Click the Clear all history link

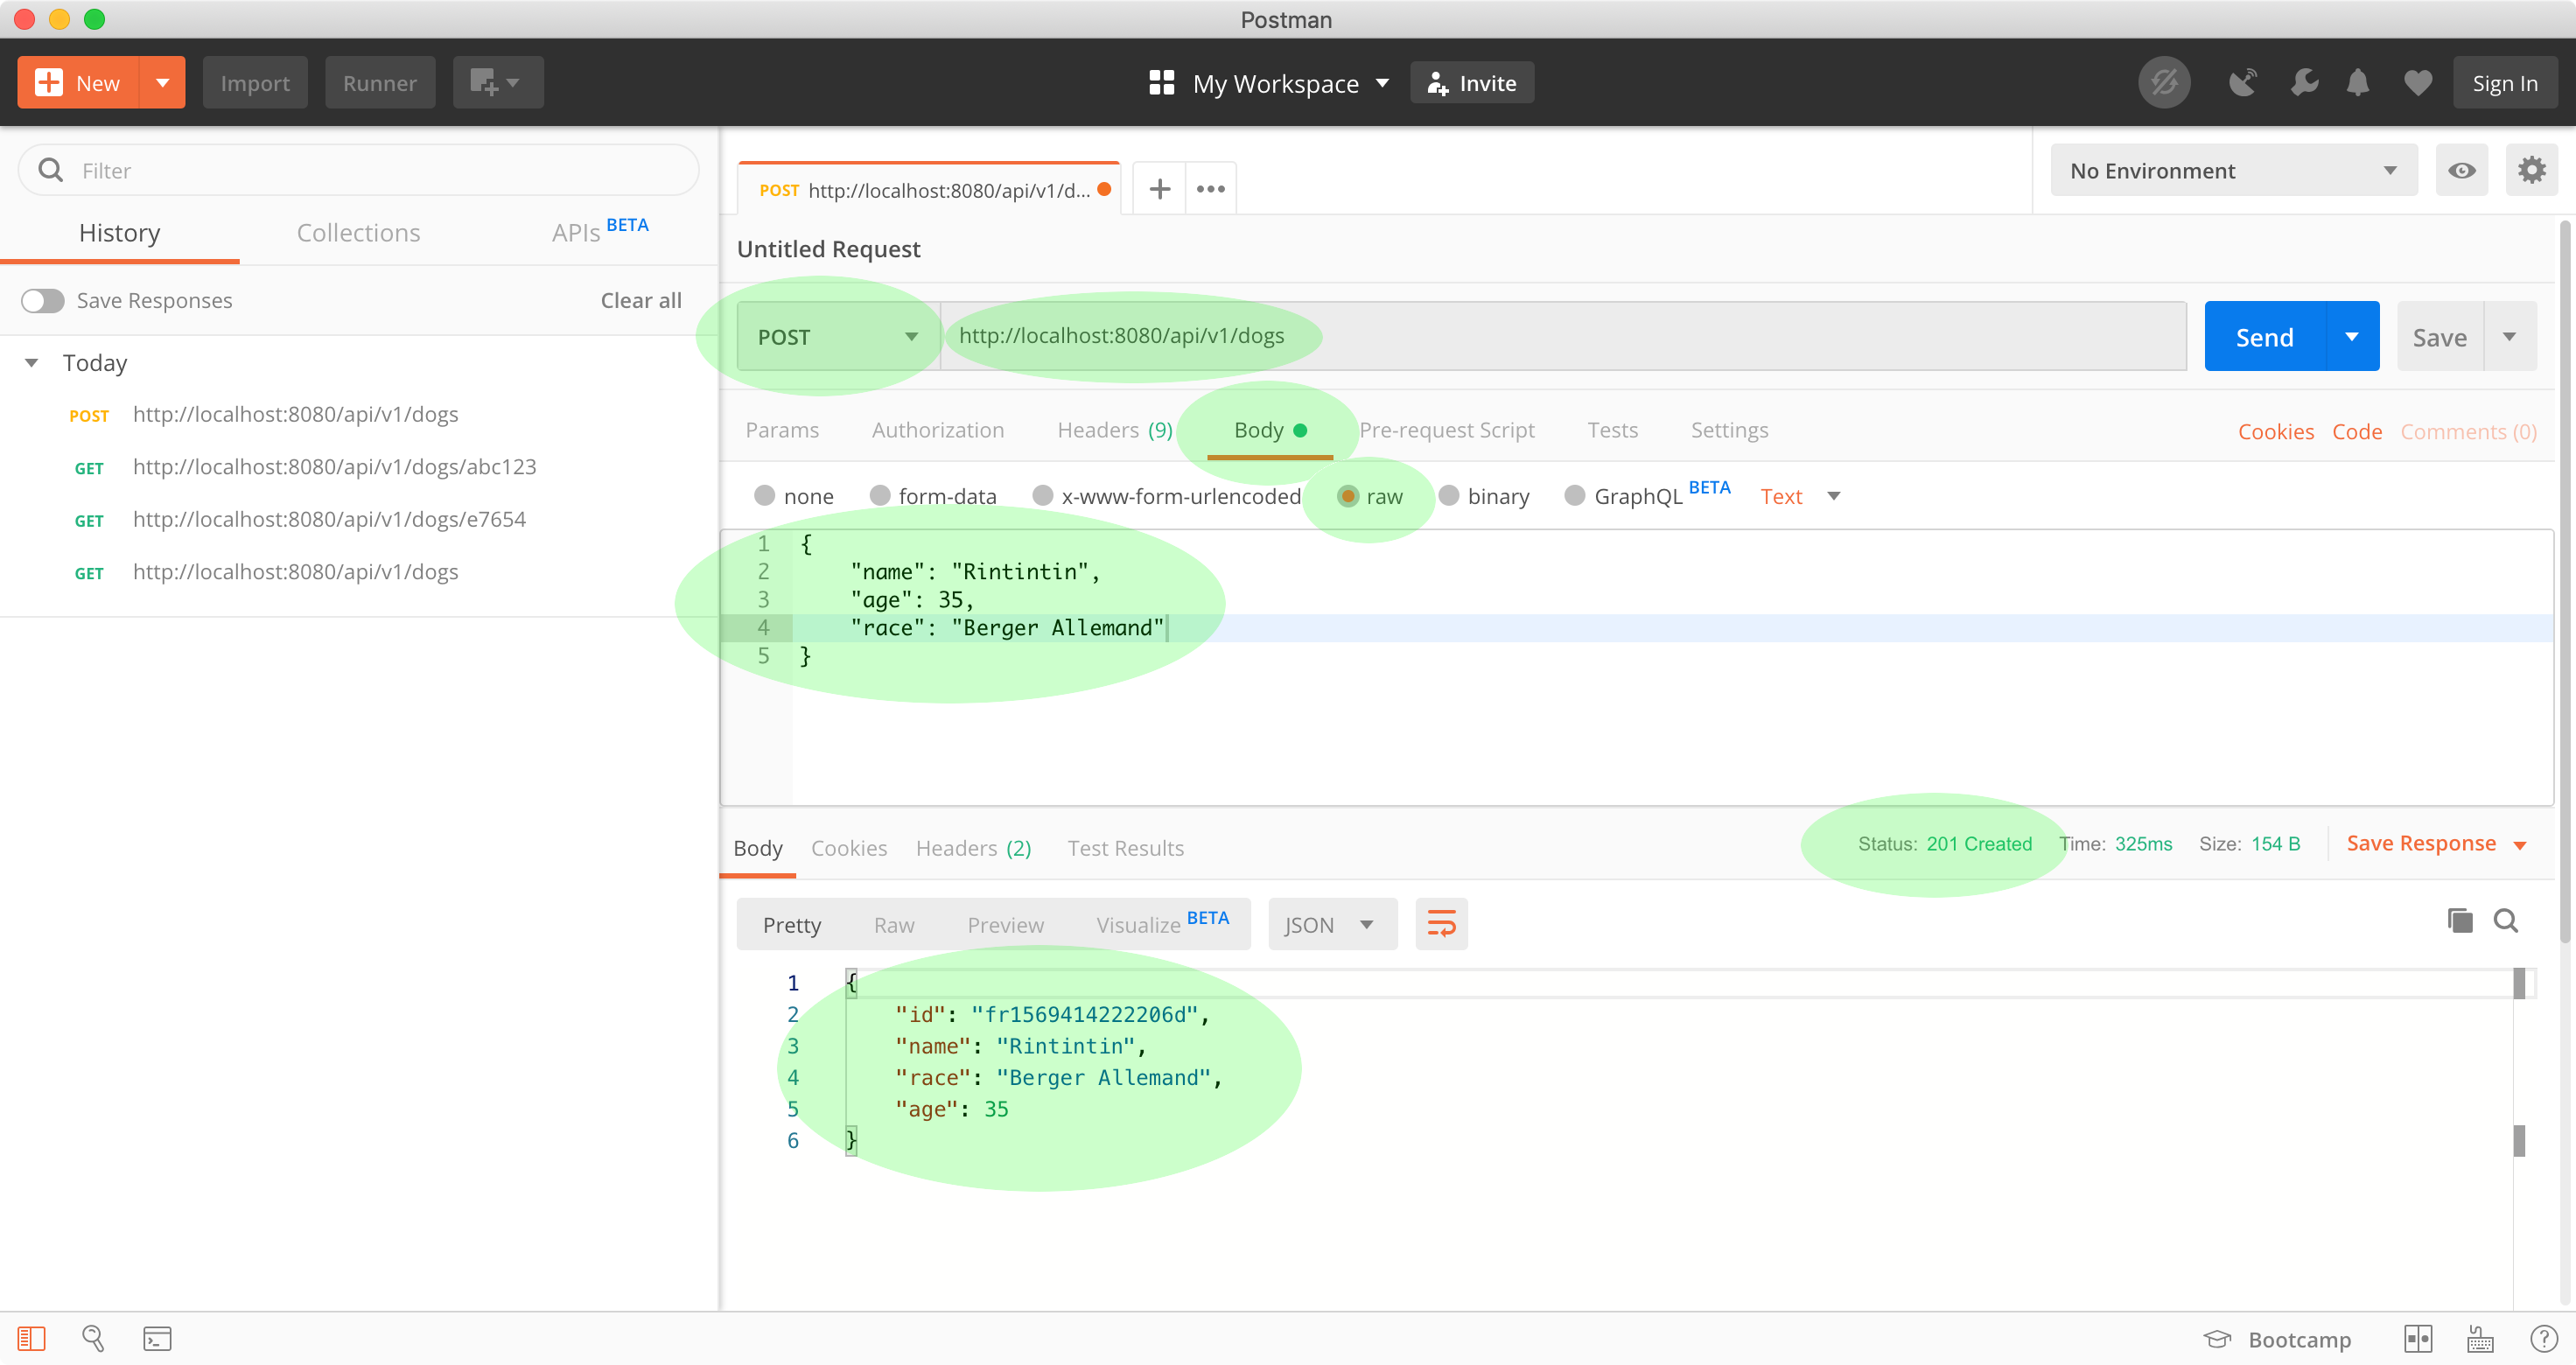(x=641, y=301)
